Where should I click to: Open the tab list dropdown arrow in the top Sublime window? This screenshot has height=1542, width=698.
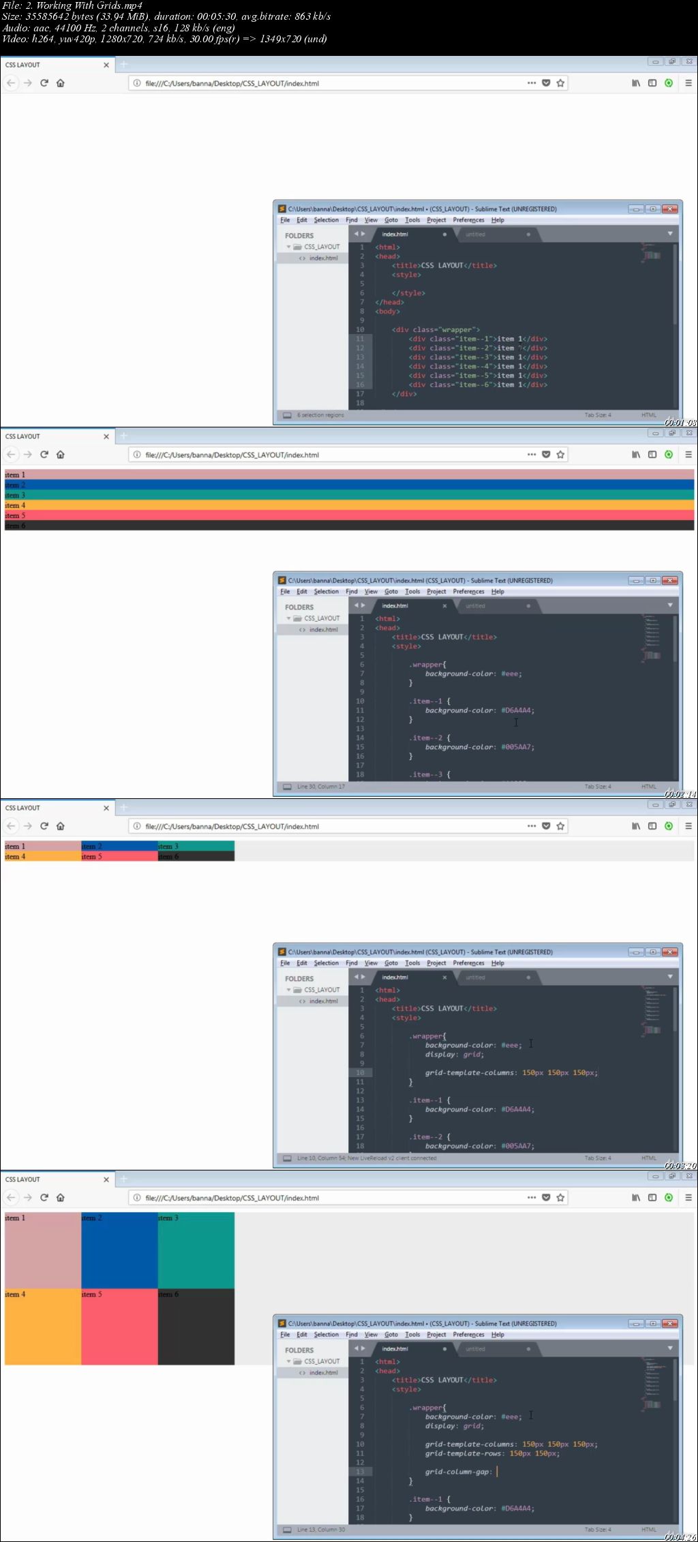point(669,234)
